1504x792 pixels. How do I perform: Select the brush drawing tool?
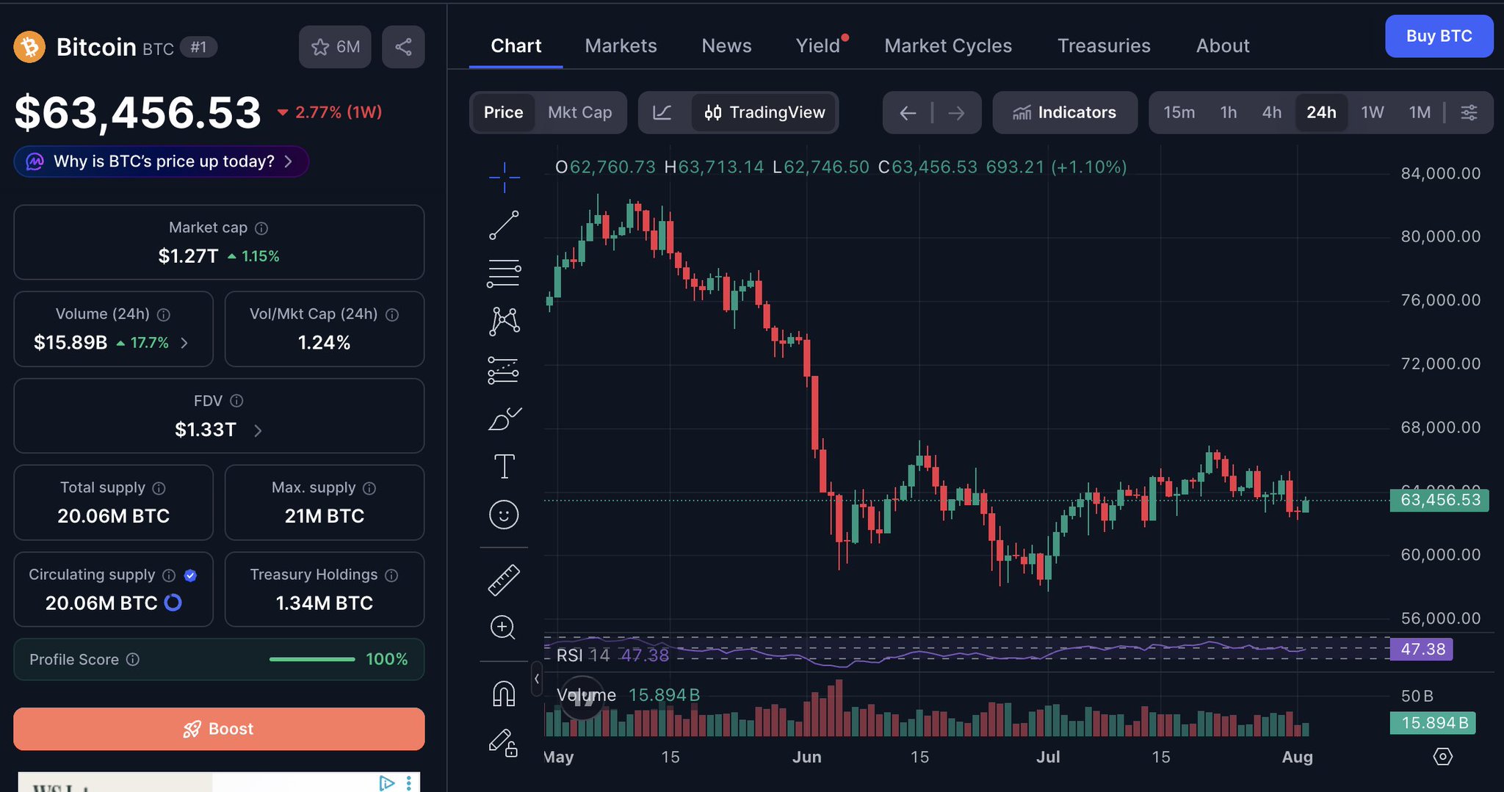tap(504, 418)
